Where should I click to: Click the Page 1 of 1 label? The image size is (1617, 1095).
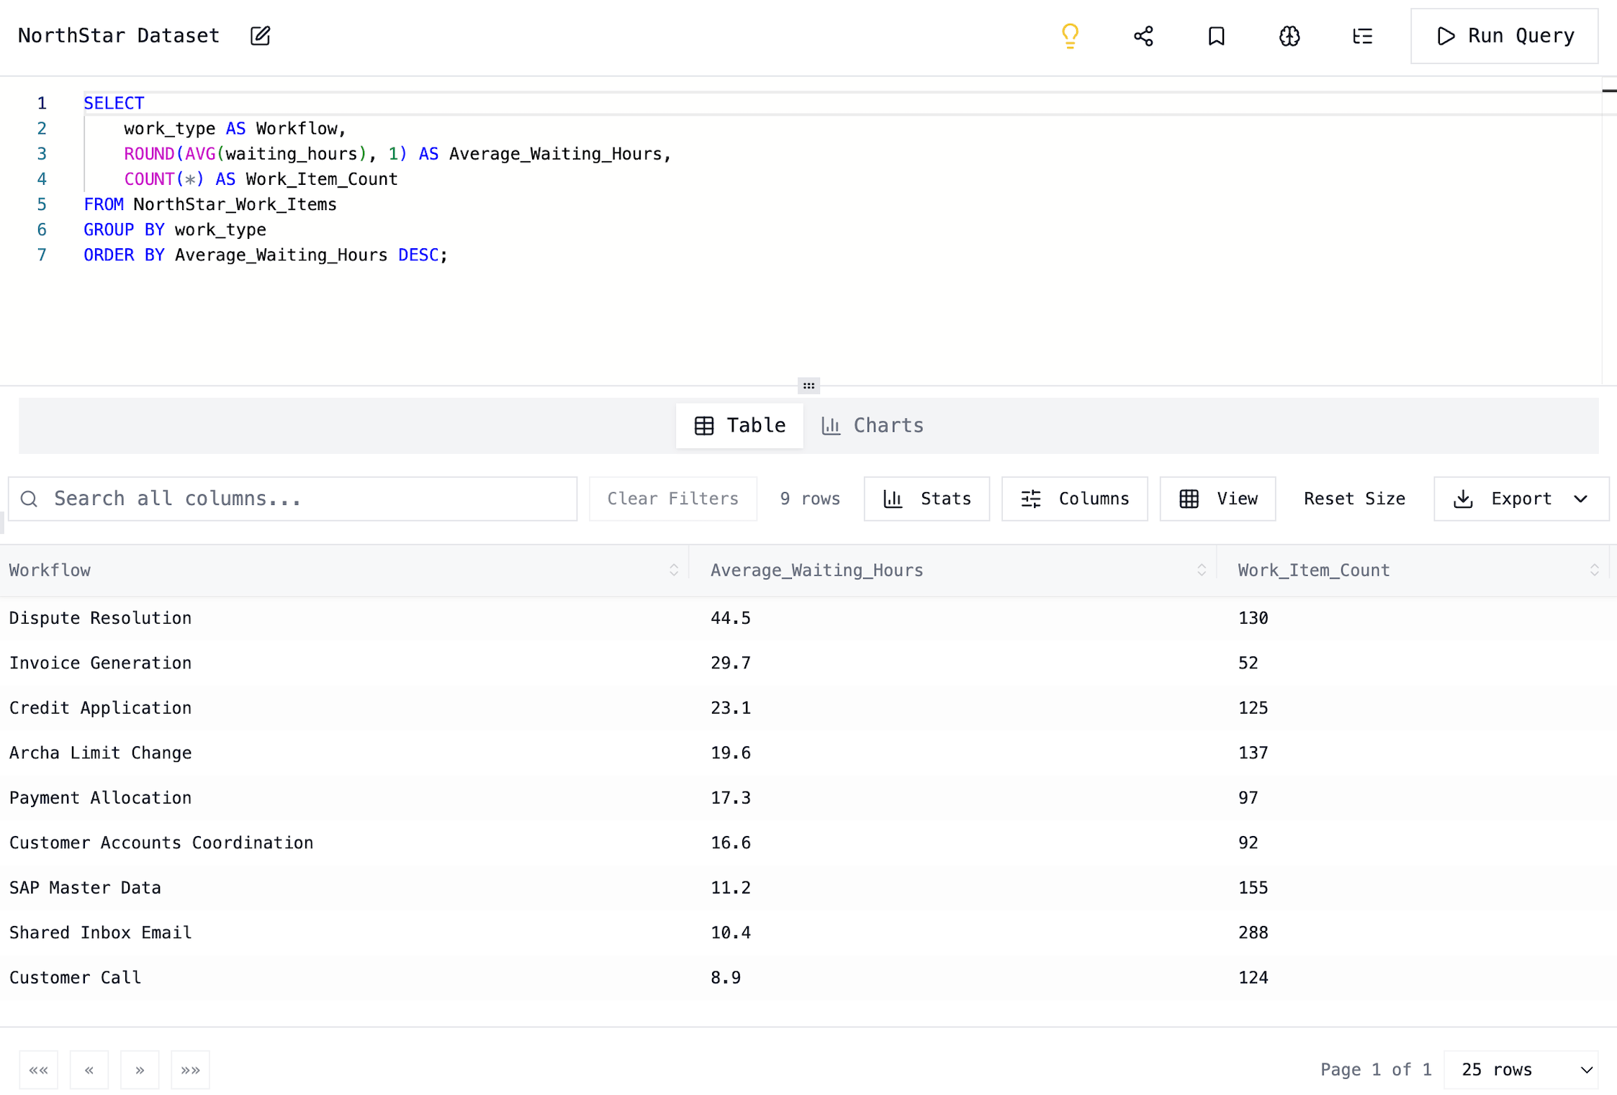pos(1375,1070)
